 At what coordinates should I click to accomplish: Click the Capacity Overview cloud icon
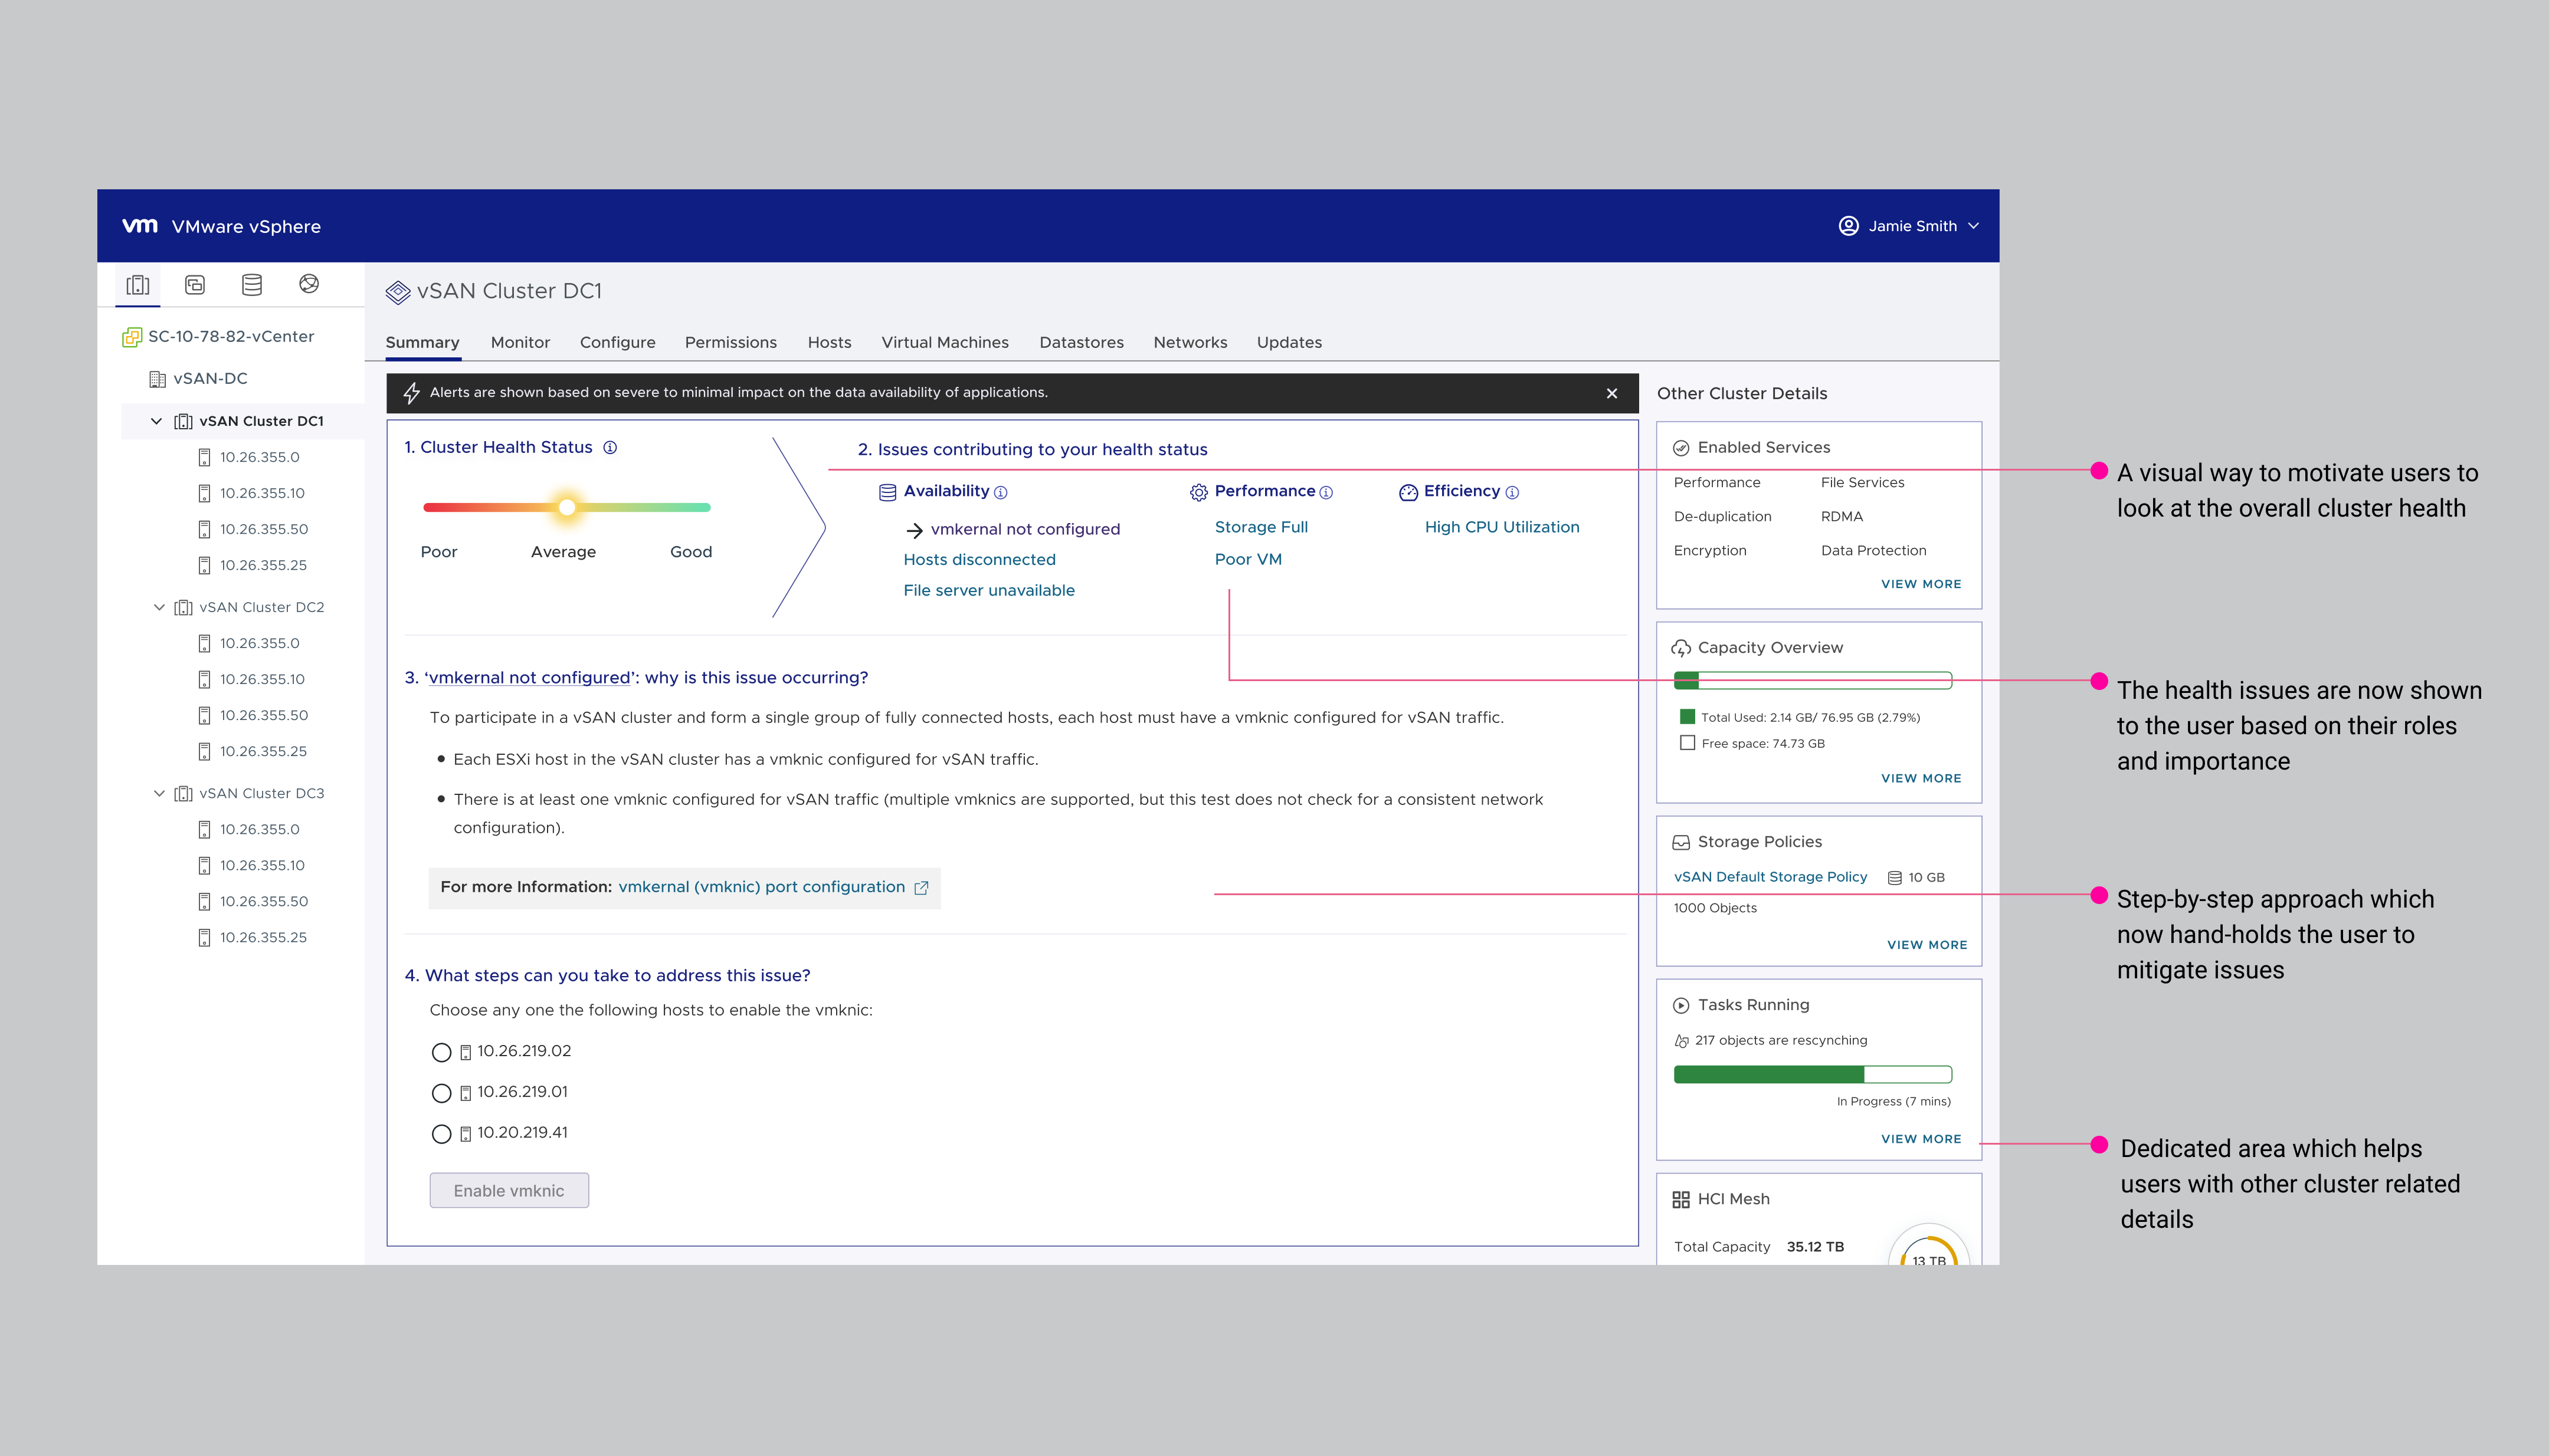coord(1680,648)
